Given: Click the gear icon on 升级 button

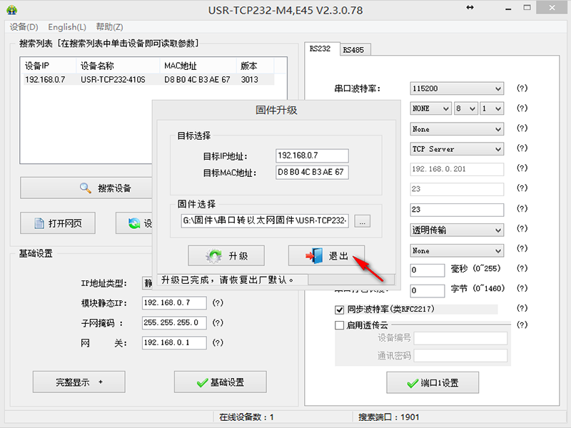Looking at the screenshot, I should 213,257.
